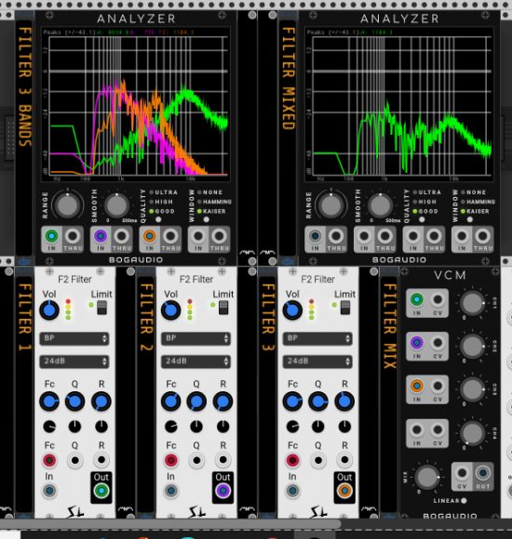Click level knob beside VCM orange input

(472, 389)
